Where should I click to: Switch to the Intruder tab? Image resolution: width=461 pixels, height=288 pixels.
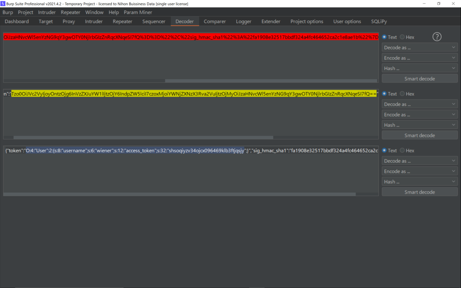pyautogui.click(x=94, y=22)
